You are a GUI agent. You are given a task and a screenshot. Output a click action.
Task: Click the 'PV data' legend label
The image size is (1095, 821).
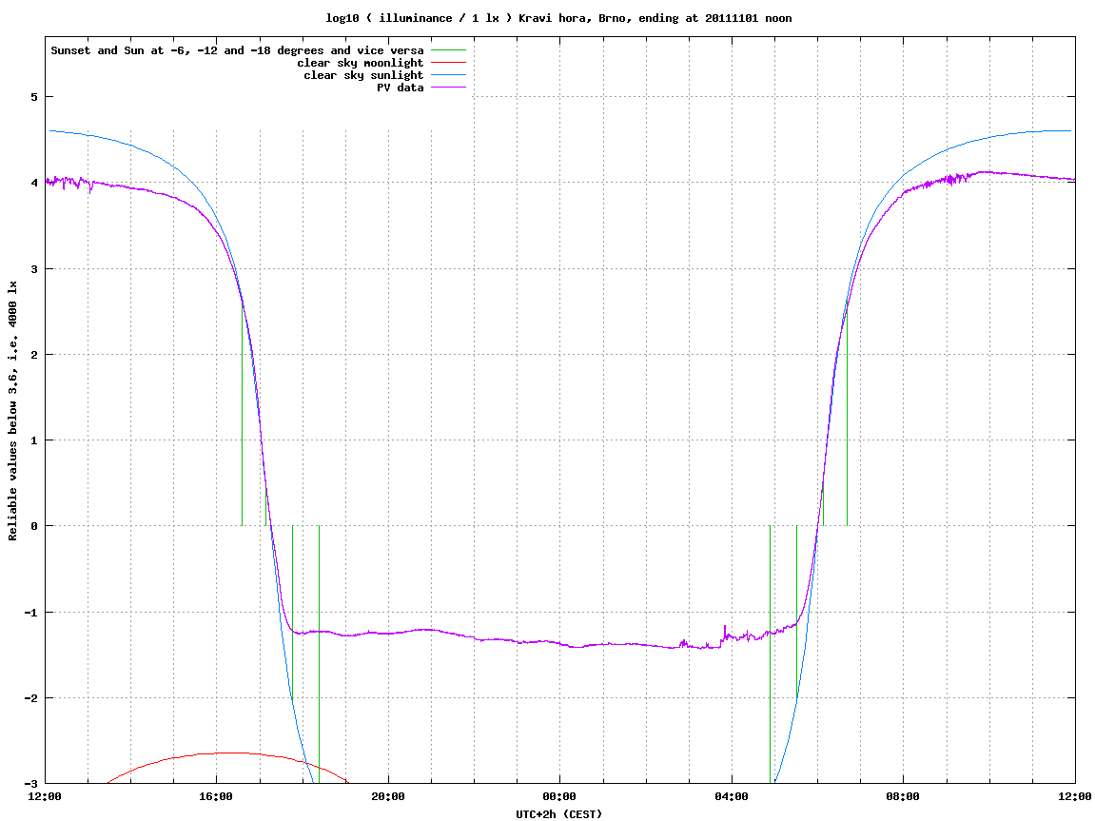[401, 88]
